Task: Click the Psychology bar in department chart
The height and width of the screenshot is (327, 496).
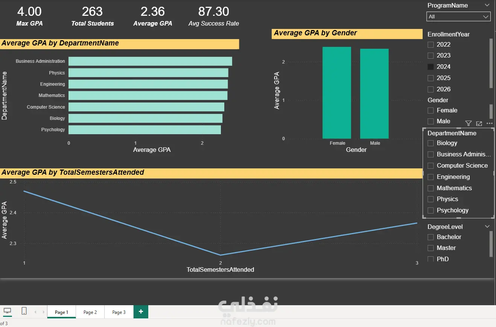Action: [x=145, y=130]
